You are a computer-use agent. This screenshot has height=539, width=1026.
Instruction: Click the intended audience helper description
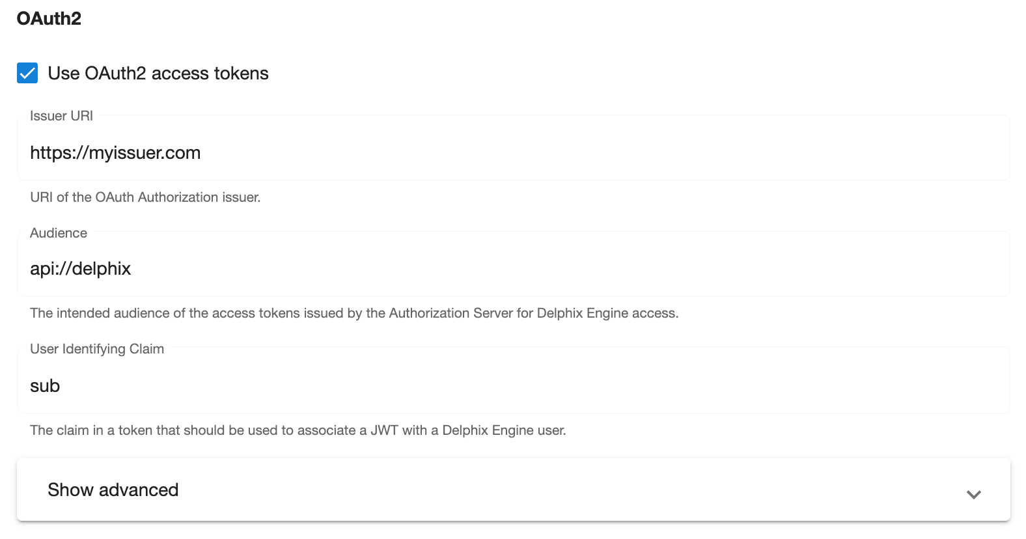click(x=354, y=313)
